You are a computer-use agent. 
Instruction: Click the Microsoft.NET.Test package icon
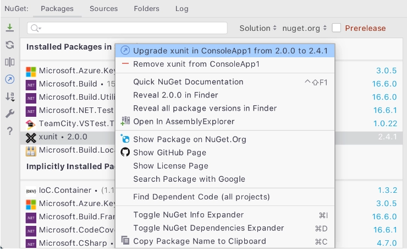[31, 111]
